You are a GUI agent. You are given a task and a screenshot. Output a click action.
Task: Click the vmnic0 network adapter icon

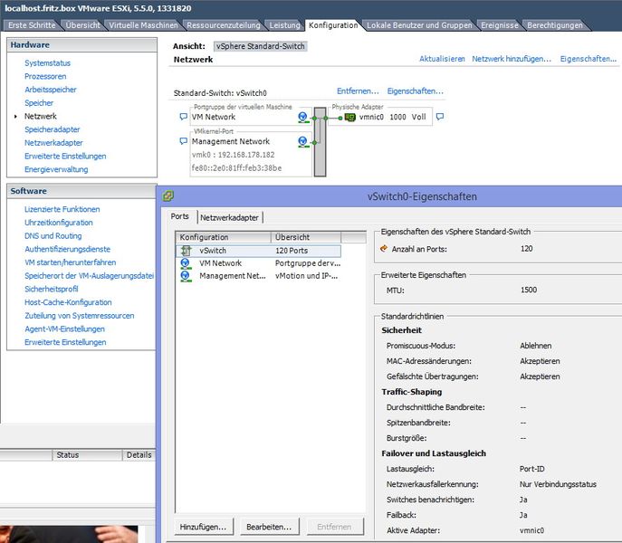pos(349,117)
